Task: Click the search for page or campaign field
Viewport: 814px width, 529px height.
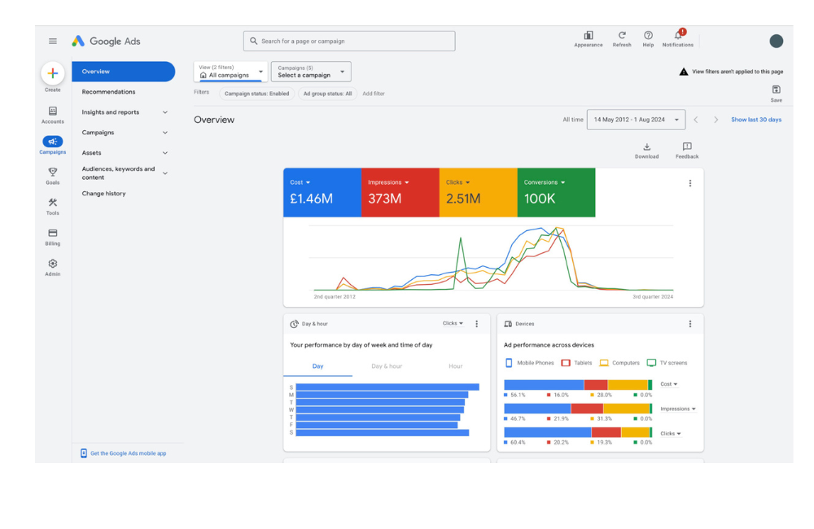Action: coord(349,42)
